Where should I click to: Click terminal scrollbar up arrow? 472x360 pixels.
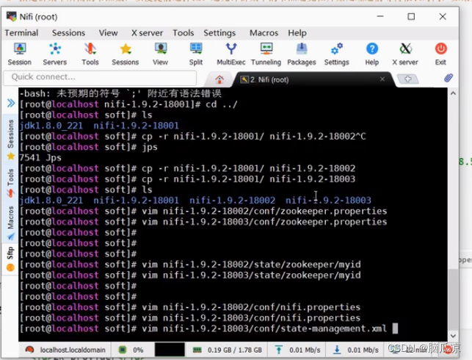453,94
